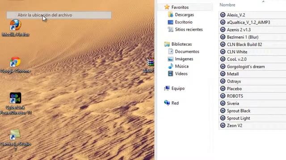286x160 pixels.
Task: Click the skin icon beside CooL v.2.0
Action: pos(223,59)
